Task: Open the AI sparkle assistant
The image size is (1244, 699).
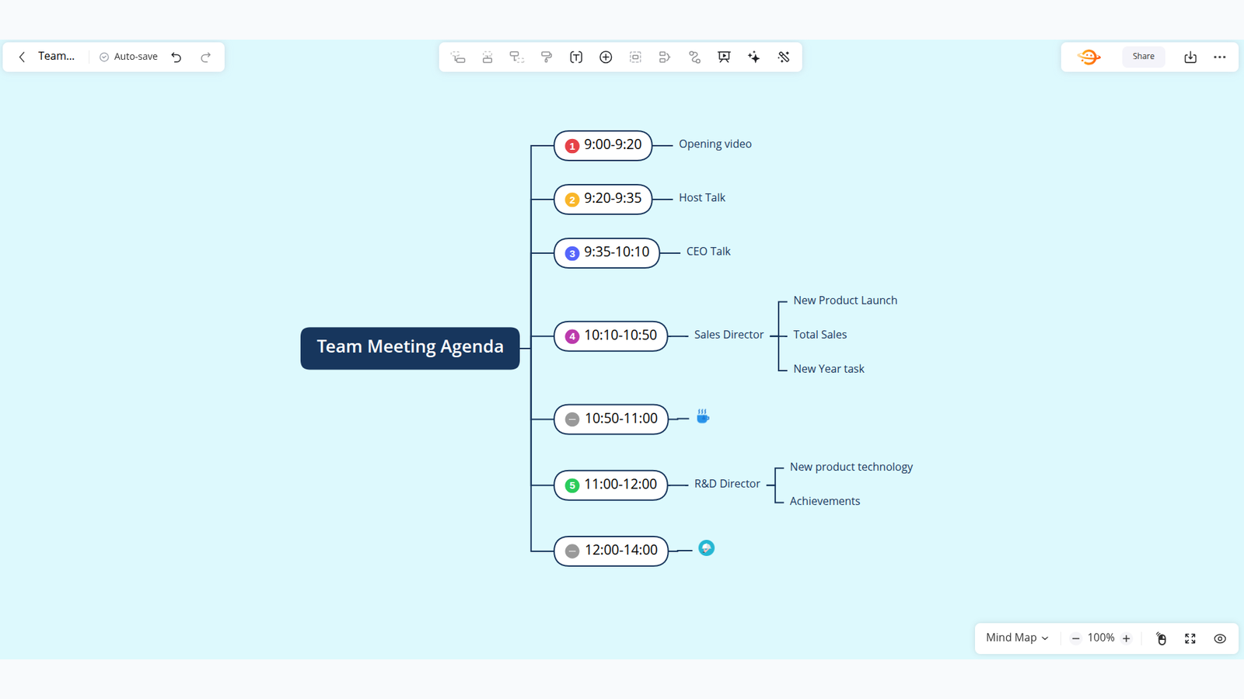Action: pos(753,57)
